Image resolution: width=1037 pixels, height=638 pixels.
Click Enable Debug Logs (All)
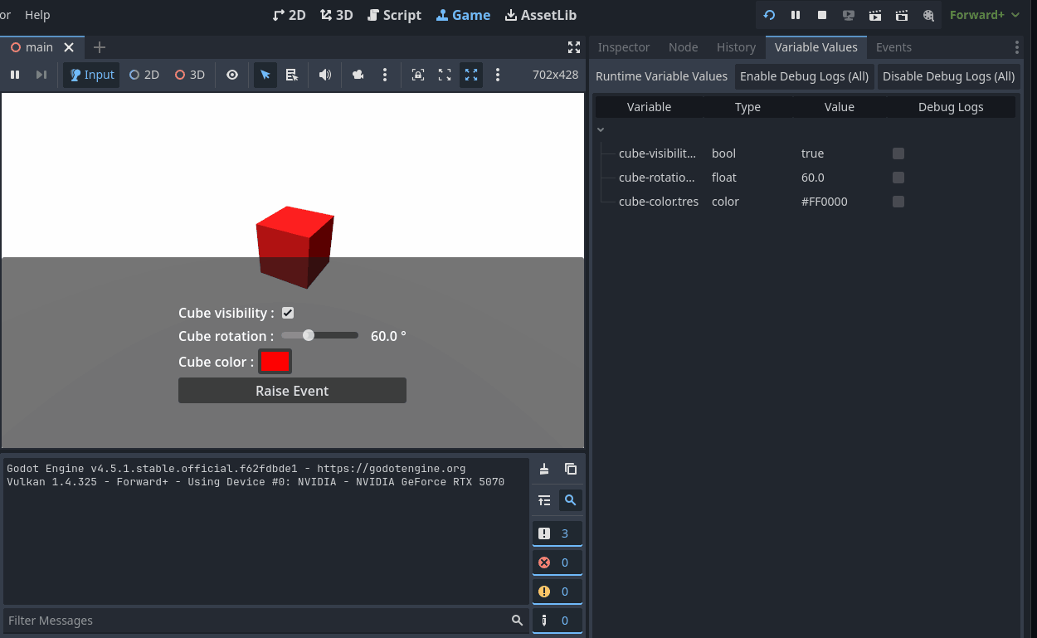pos(804,76)
